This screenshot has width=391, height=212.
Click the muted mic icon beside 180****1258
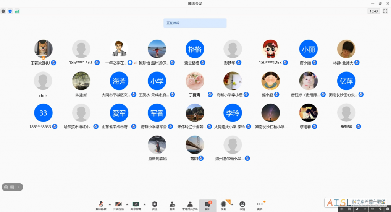click(x=285, y=63)
